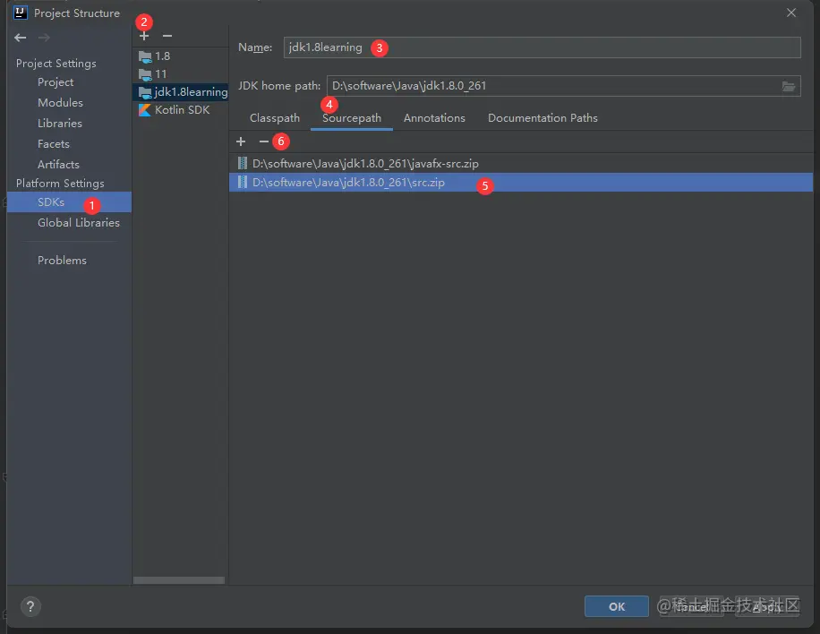Browse for JDK home path folder
Viewport: 820px width, 634px height.
click(x=789, y=86)
